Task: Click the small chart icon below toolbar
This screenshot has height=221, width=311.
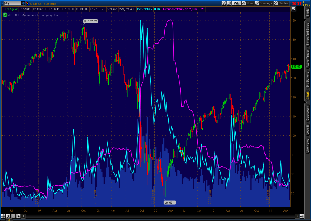Action: tap(293, 9)
